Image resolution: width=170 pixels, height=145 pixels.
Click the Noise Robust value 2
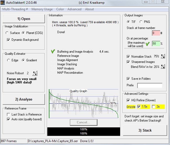(x=28, y=73)
